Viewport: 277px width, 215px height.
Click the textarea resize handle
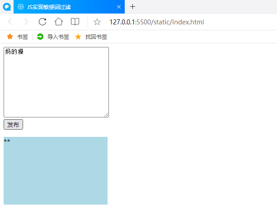(106, 115)
